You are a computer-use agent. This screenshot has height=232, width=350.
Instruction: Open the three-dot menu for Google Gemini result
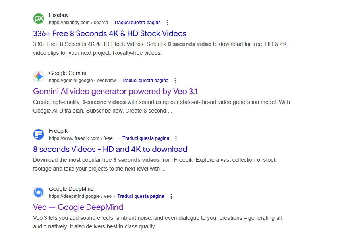[175, 81]
